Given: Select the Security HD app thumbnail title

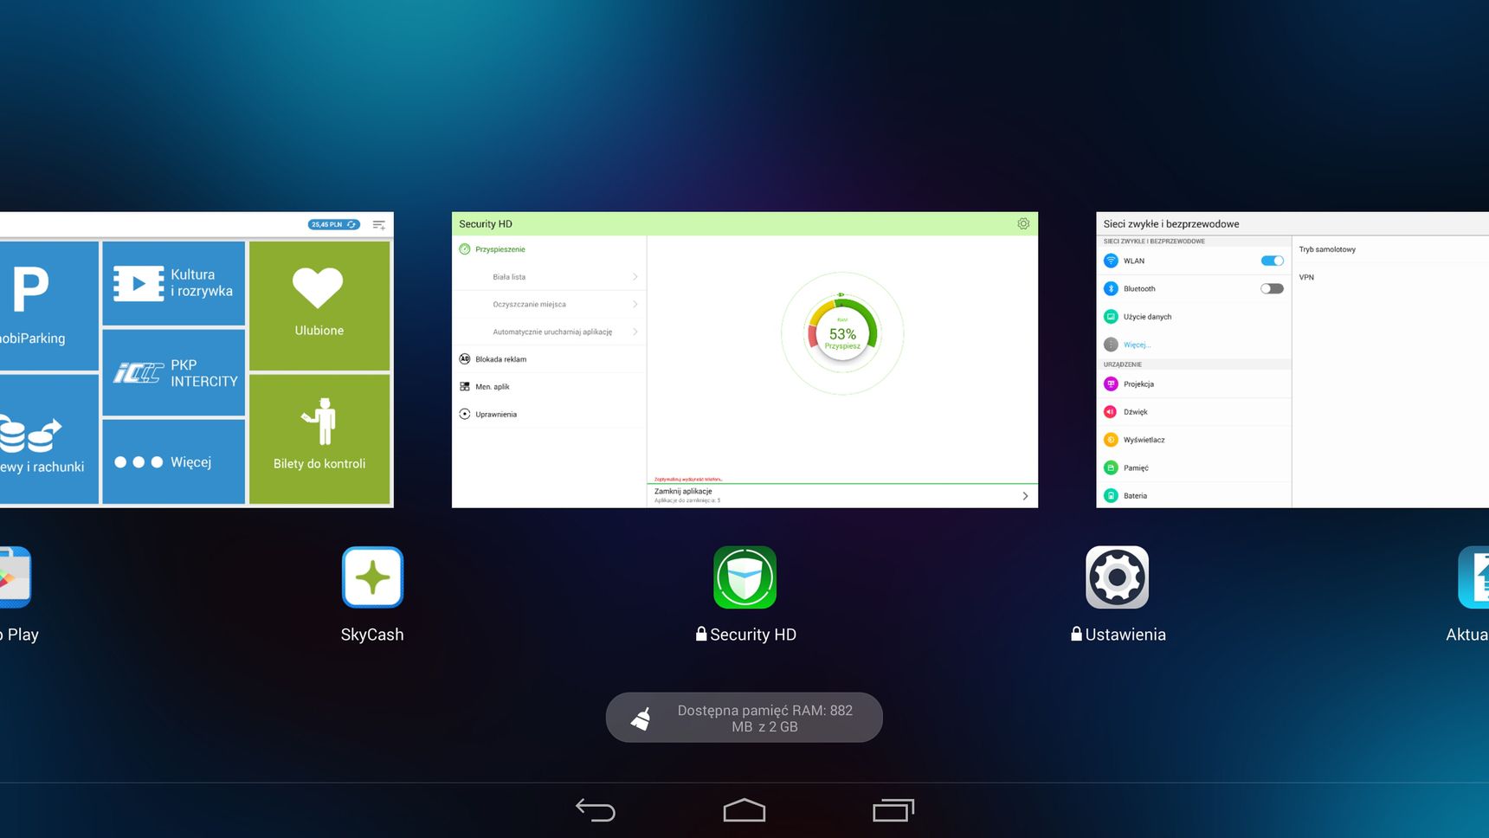Looking at the screenshot, I should (486, 224).
